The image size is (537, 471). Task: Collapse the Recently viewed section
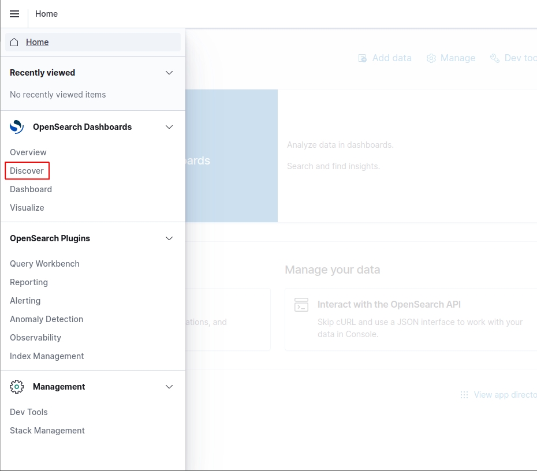tap(169, 73)
